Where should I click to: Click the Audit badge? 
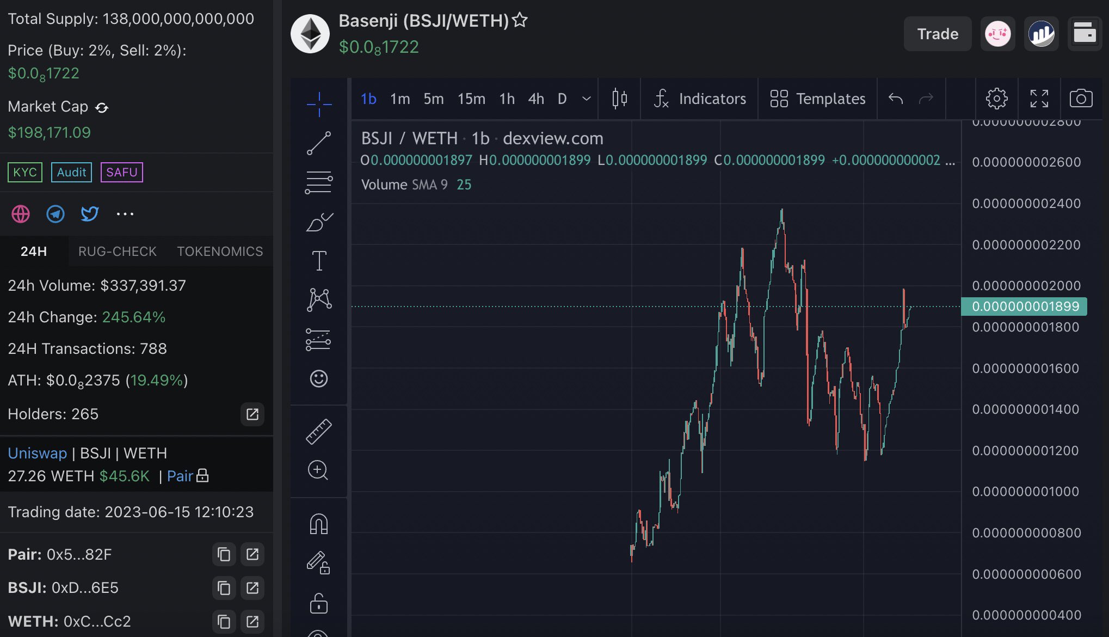tap(71, 172)
